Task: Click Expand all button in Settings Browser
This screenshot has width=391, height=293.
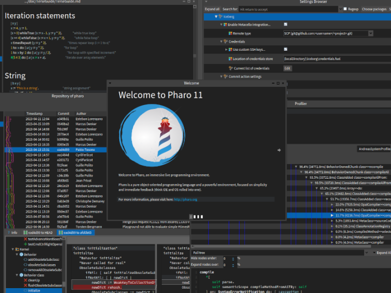Action: pos(212,9)
